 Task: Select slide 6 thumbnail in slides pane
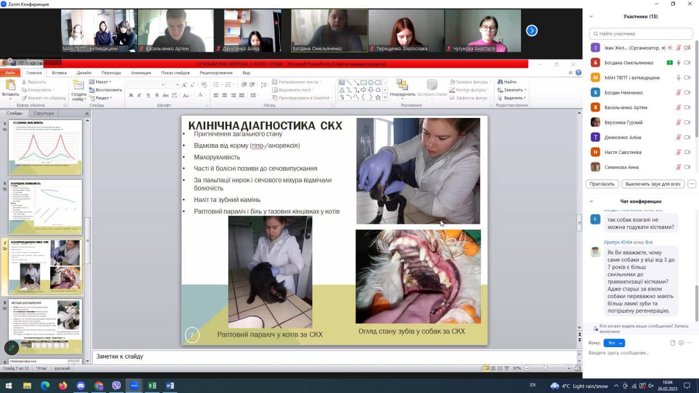(x=46, y=207)
